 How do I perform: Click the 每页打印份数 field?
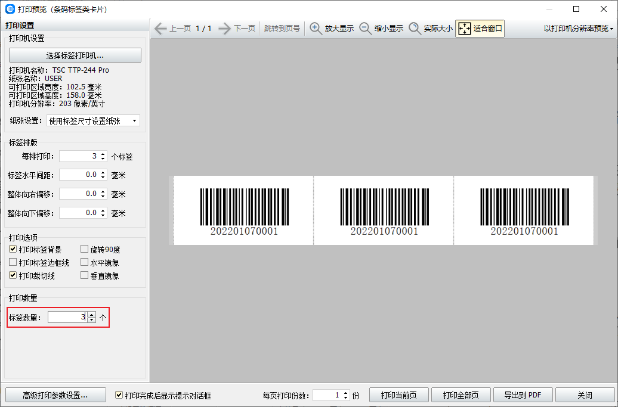click(x=327, y=395)
